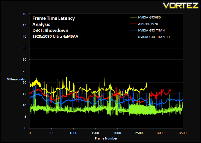201x143 pixels.
Task: Select the NVIDIA GTX TITAN legend label
Action: click(151, 30)
